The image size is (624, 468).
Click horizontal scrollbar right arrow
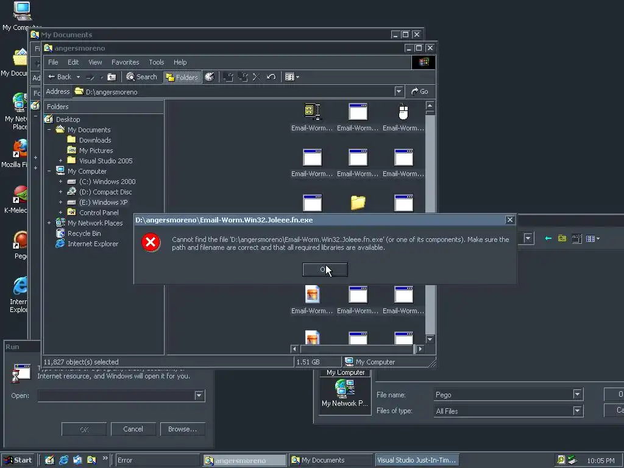420,349
